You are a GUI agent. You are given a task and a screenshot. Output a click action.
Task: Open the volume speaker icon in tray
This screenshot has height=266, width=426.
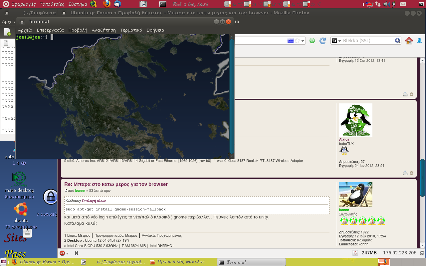click(386, 4)
